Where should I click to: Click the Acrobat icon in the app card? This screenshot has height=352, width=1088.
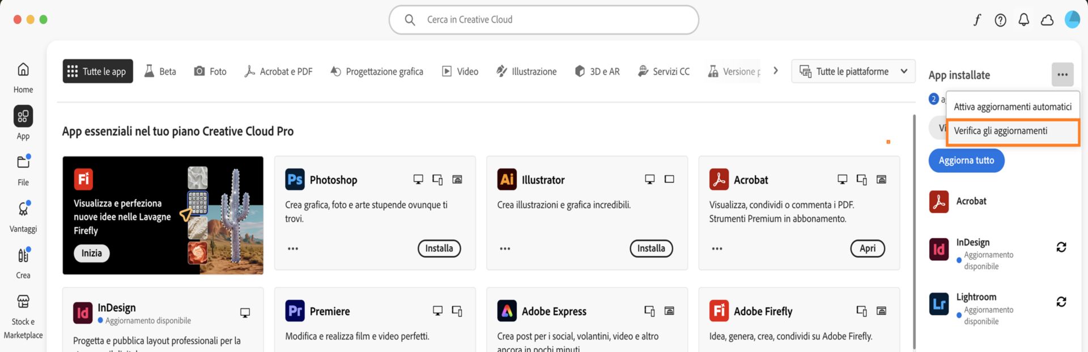(719, 180)
